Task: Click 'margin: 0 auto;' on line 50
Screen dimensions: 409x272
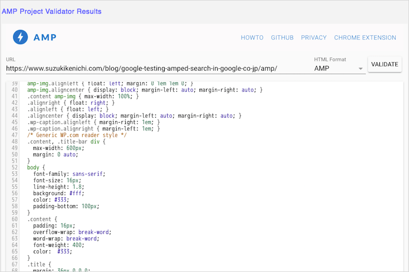Action: (x=56, y=154)
